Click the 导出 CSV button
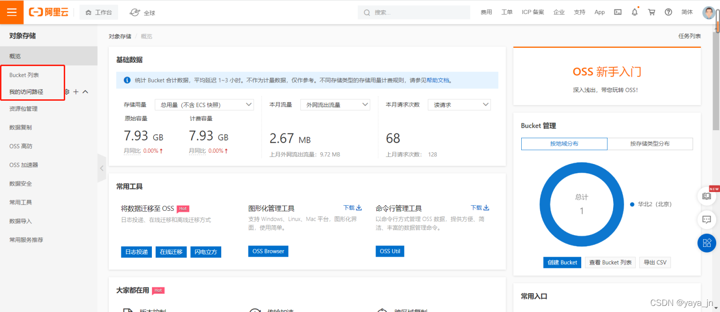 [655, 262]
